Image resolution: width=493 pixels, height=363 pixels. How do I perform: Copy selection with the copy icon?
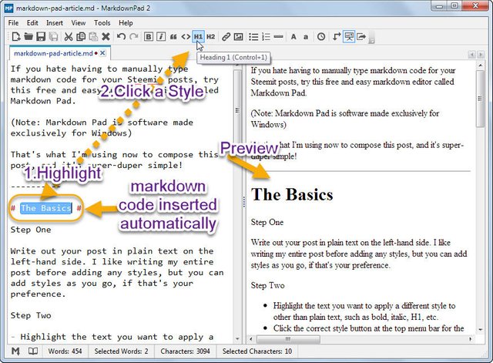click(81, 36)
